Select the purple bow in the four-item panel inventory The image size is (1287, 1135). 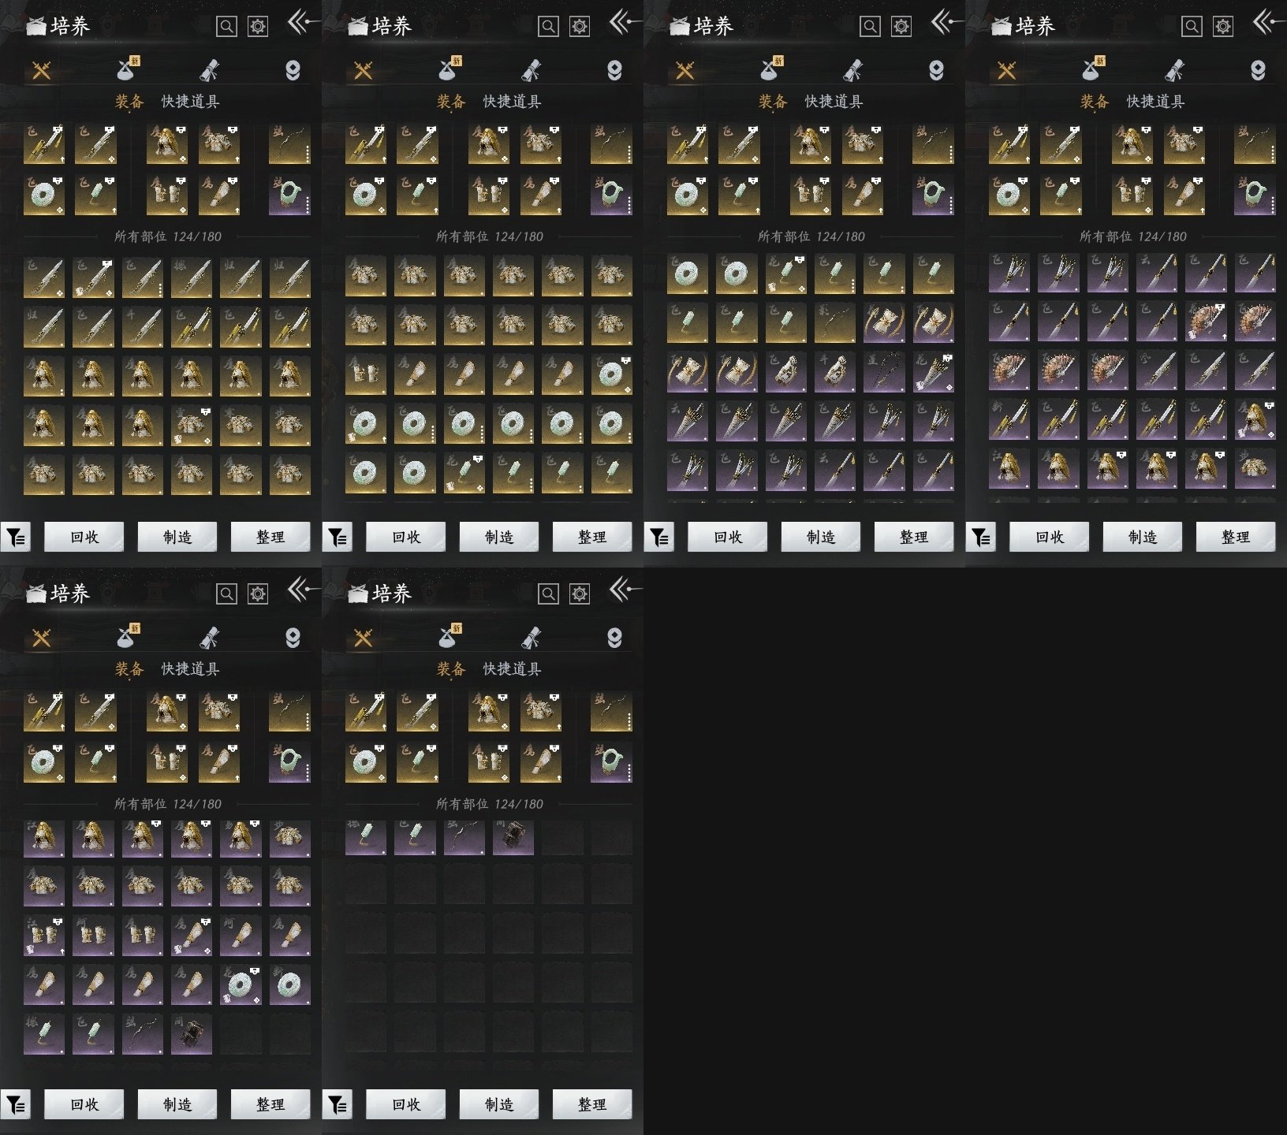point(464,837)
